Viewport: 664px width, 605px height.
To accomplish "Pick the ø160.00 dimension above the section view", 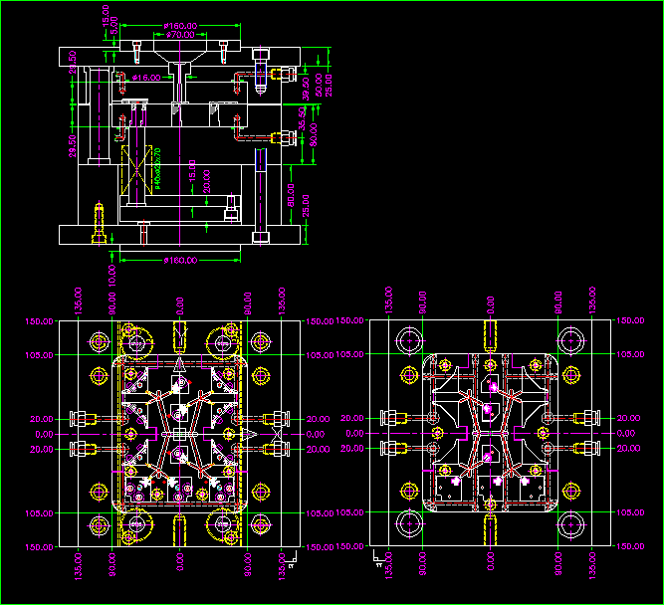I will pyautogui.click(x=179, y=26).
